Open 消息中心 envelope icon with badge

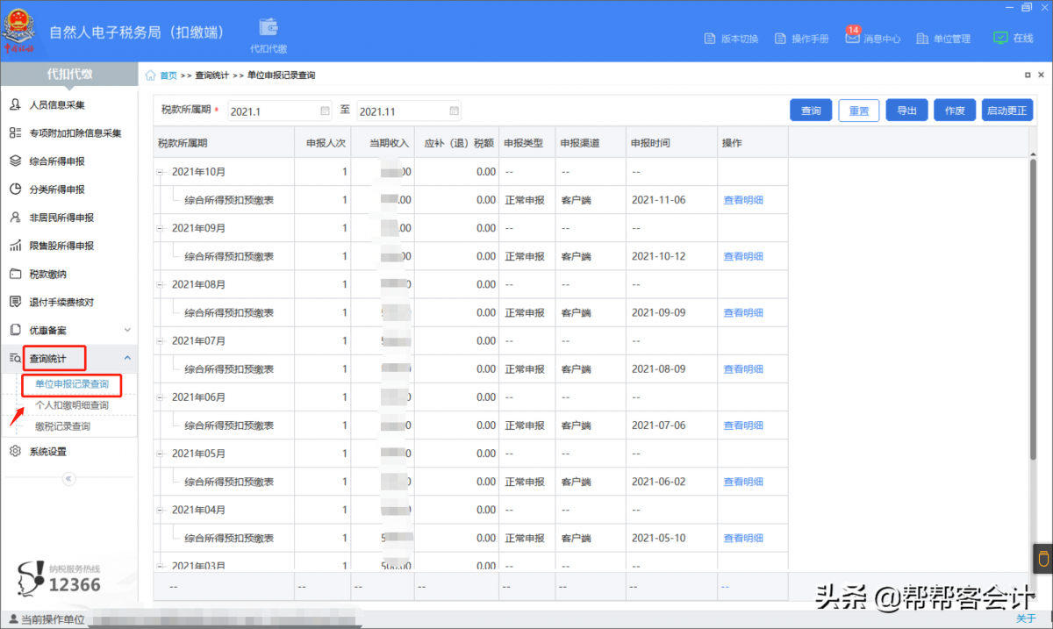pos(852,38)
